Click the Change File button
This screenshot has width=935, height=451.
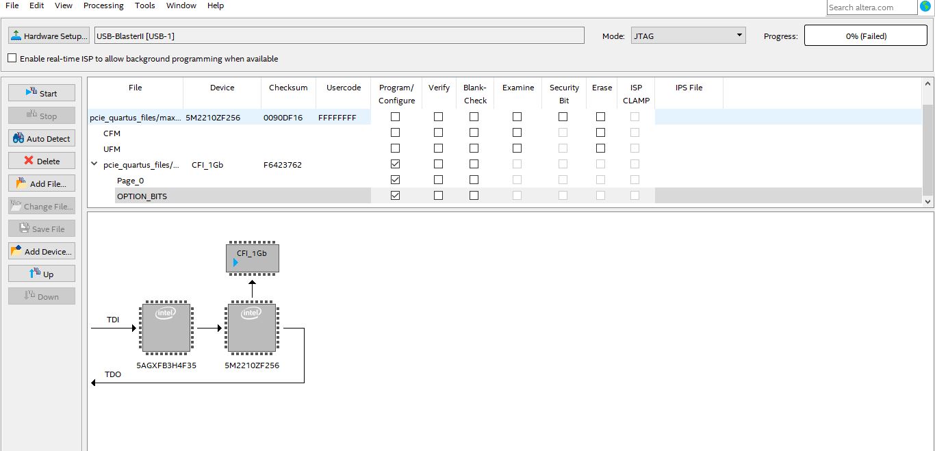coord(42,206)
